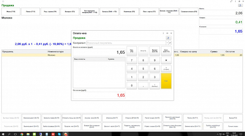This screenshot has height=136, width=245.
Task: Click the C (Backspace) key on the keypad
Action: pyautogui.click(x=155, y=85)
